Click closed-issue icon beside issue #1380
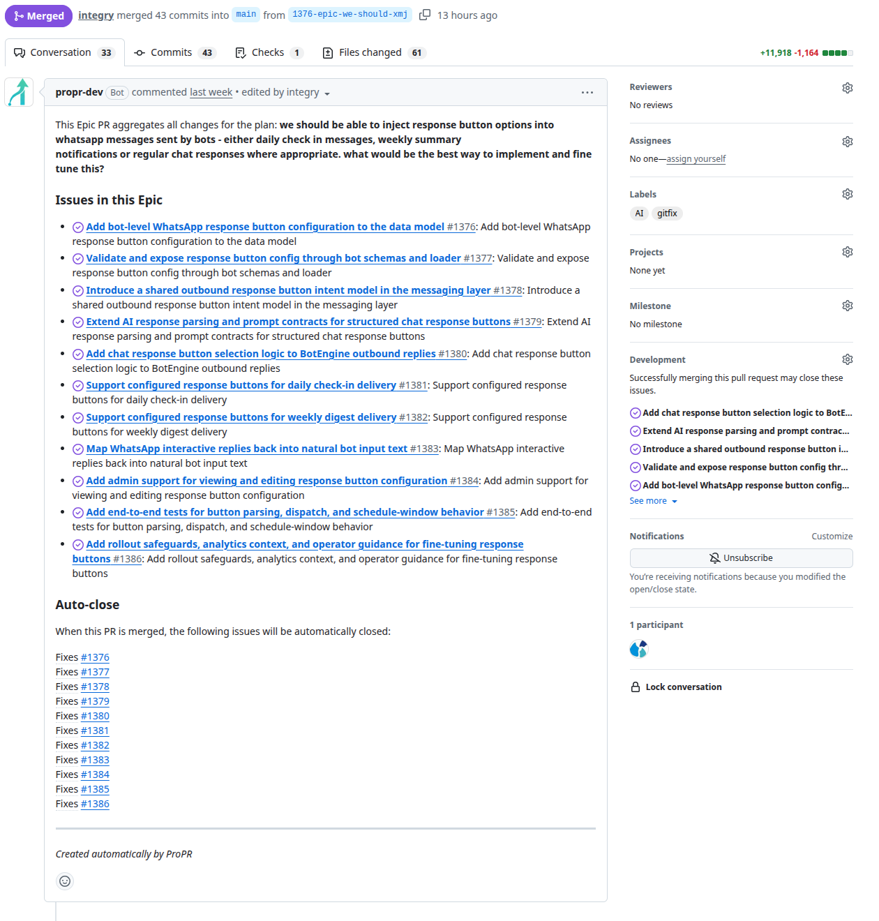879x921 pixels. (78, 354)
